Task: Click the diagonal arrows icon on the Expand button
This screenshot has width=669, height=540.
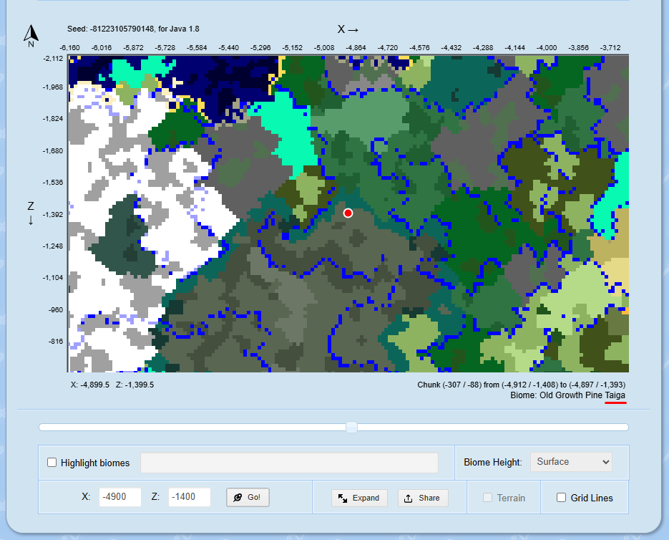Action: (342, 498)
